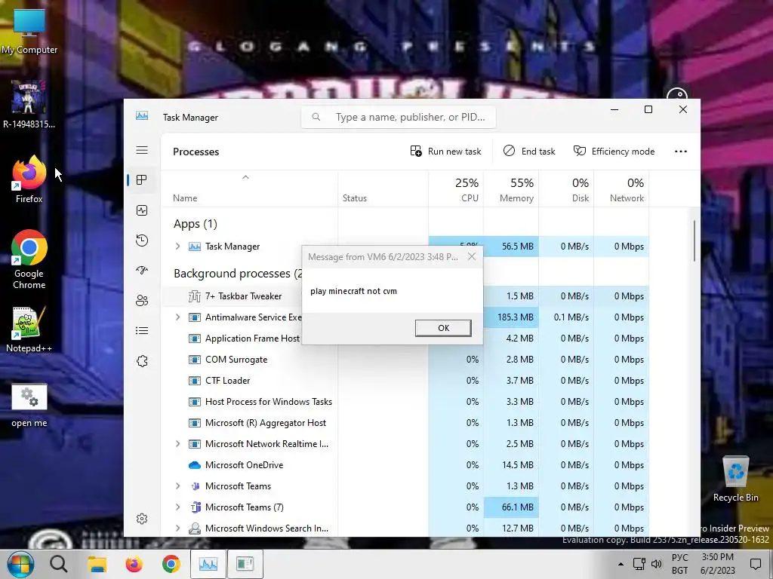Open the 'open me' desktop file

pyautogui.click(x=29, y=406)
